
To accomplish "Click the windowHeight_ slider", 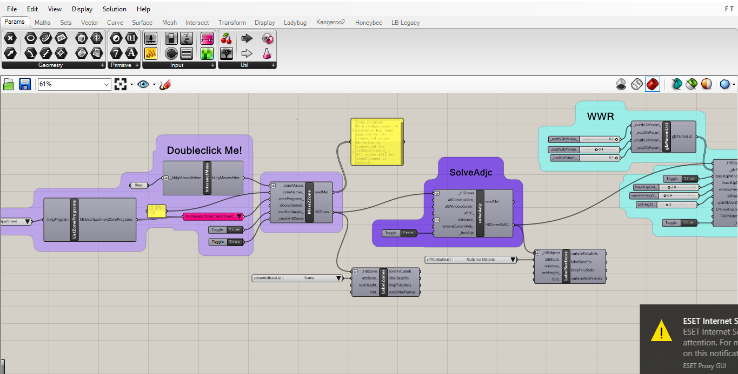I will 664,195.
